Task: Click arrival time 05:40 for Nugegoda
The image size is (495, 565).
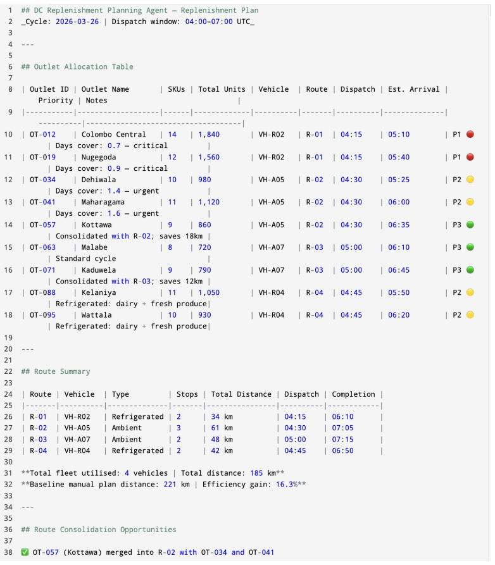Action: [x=399, y=157]
